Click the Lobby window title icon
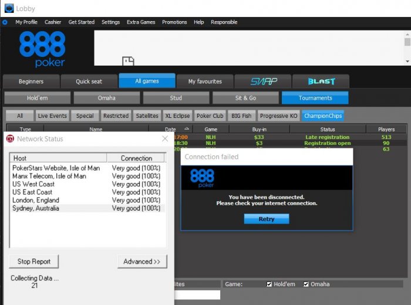411x305 pixels. pos(9,8)
